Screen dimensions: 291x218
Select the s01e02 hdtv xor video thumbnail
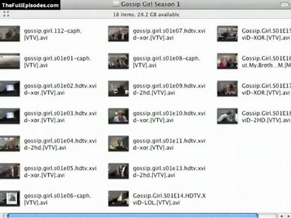coord(10,89)
